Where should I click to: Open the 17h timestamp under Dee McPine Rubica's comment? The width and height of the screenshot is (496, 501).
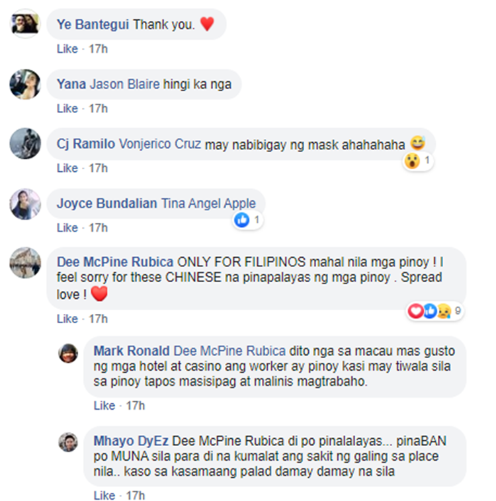pos(98,319)
